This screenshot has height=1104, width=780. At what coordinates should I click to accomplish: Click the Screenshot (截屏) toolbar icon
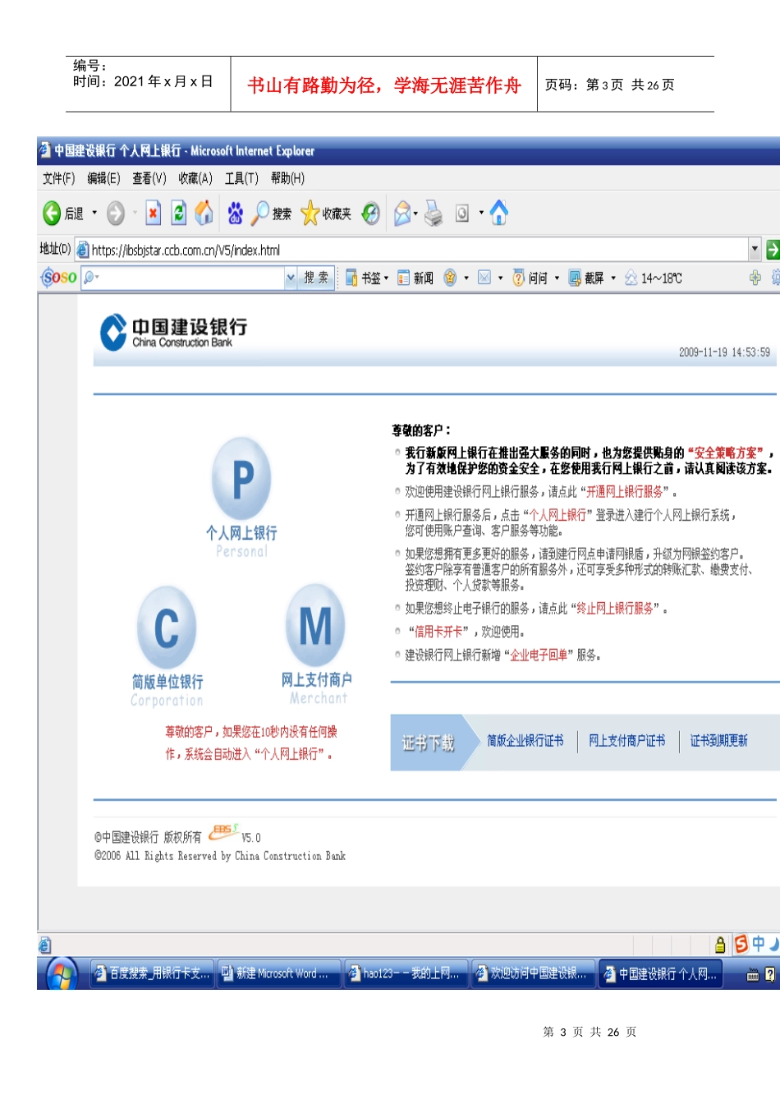575,278
